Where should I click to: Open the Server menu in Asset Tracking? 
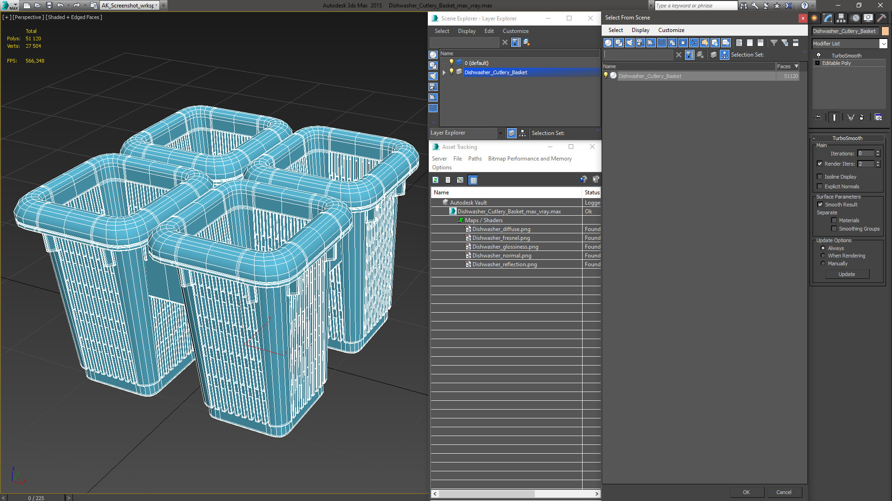pos(439,159)
